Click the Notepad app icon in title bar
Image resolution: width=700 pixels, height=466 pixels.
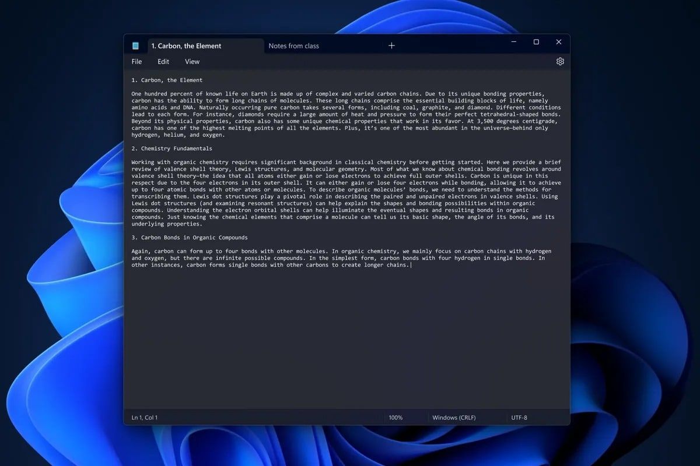click(136, 46)
